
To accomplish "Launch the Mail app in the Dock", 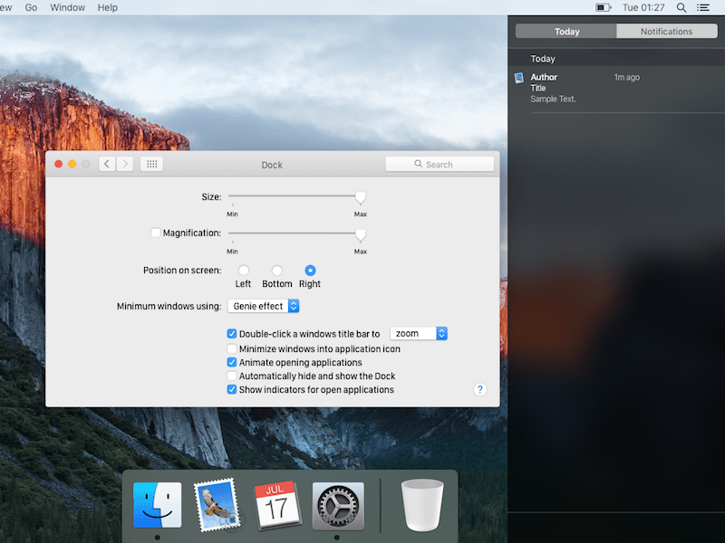I will [x=215, y=505].
